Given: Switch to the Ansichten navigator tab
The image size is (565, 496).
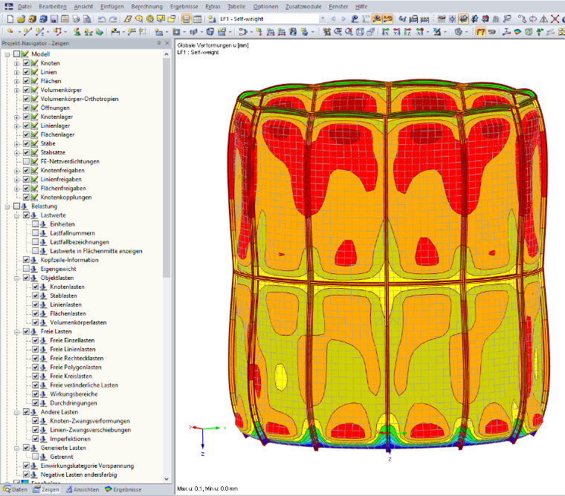Looking at the screenshot, I should [83, 489].
